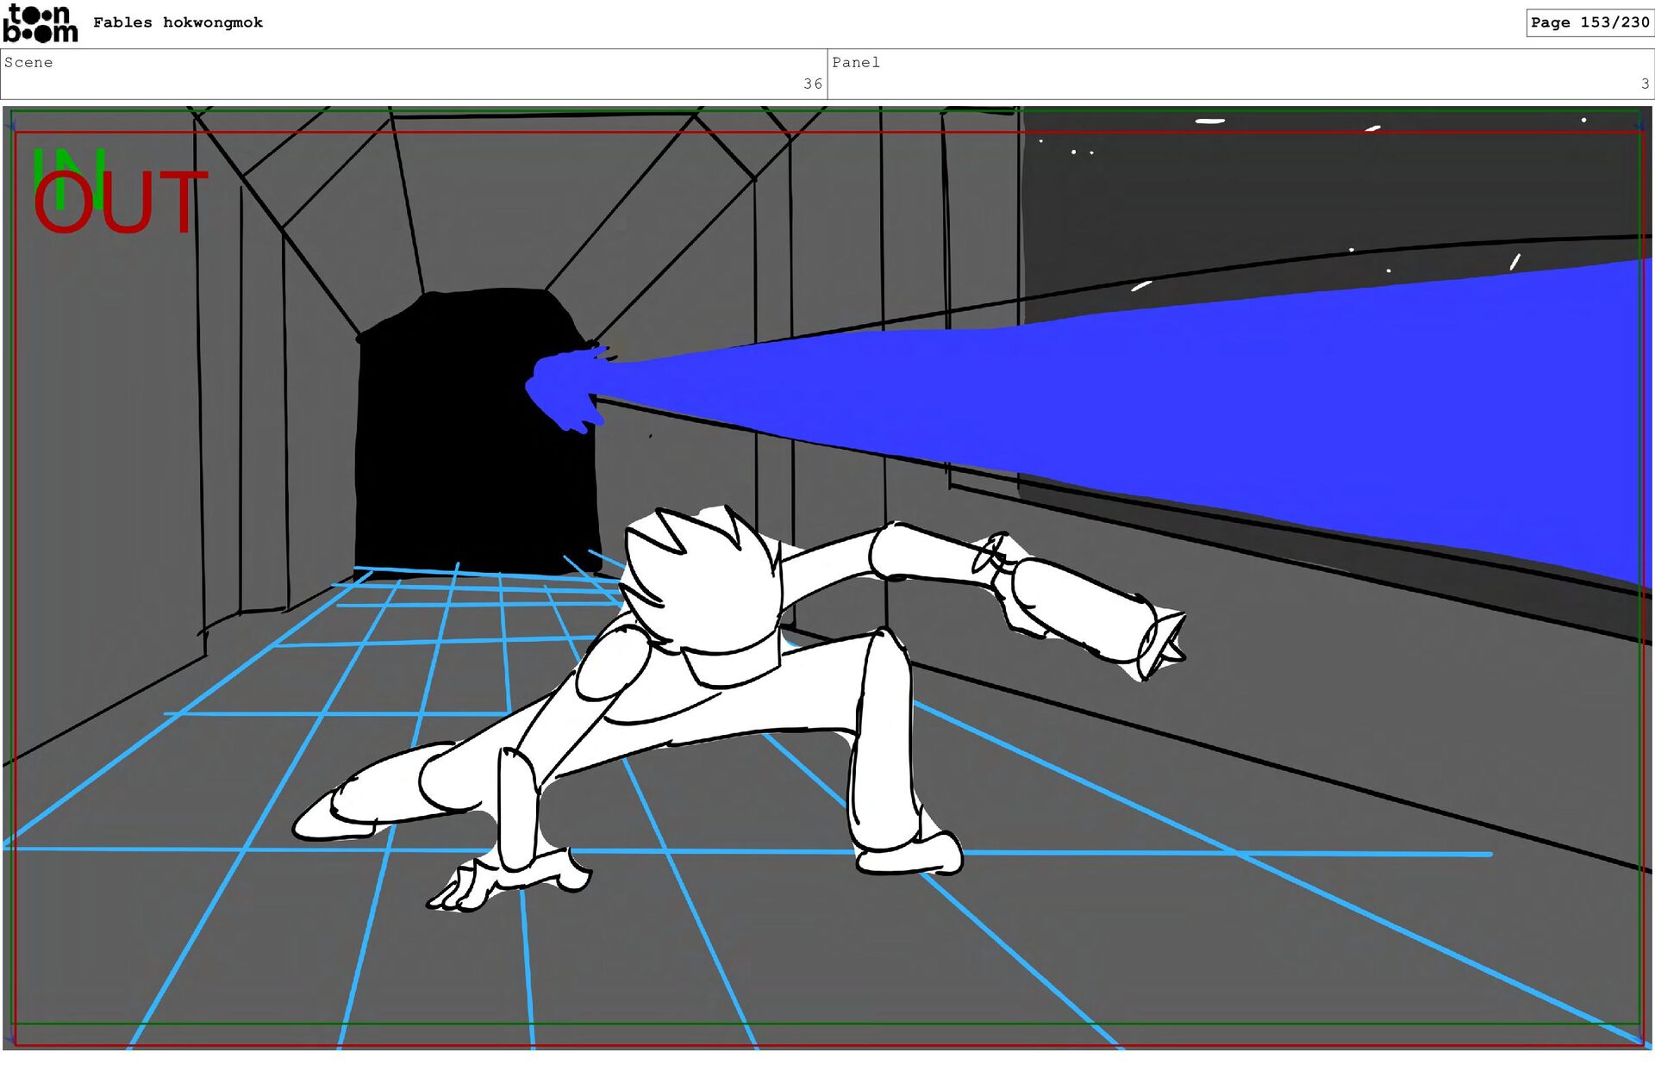Click the Panel header label
1655x1070 pixels.
click(855, 62)
